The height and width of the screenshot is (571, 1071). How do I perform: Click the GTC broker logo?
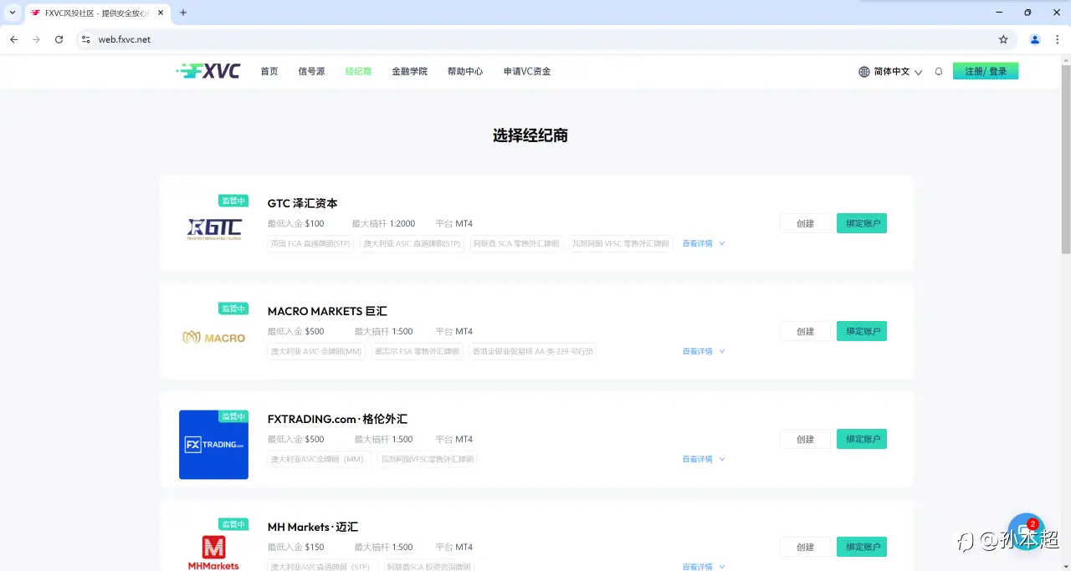pyautogui.click(x=214, y=228)
